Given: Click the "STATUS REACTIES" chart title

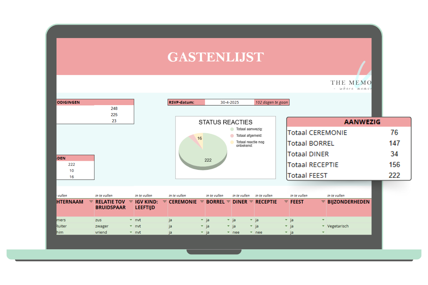Looking at the screenshot, I should pos(225,122).
